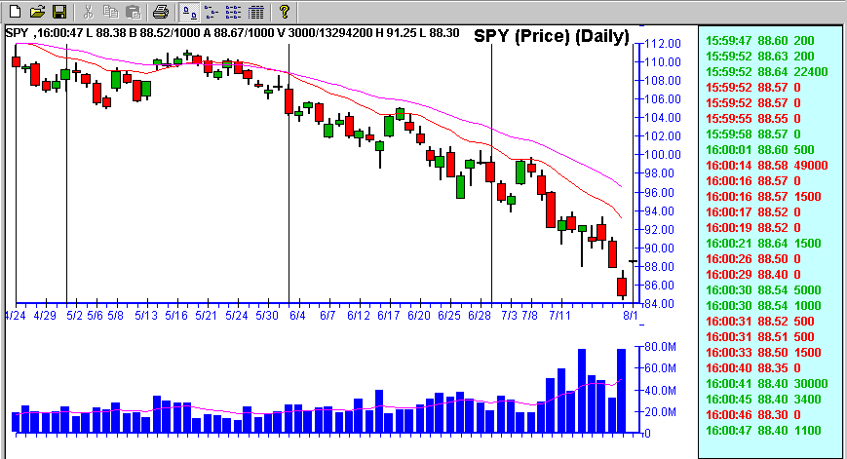Click the 5/13 date axis label

pyautogui.click(x=146, y=316)
